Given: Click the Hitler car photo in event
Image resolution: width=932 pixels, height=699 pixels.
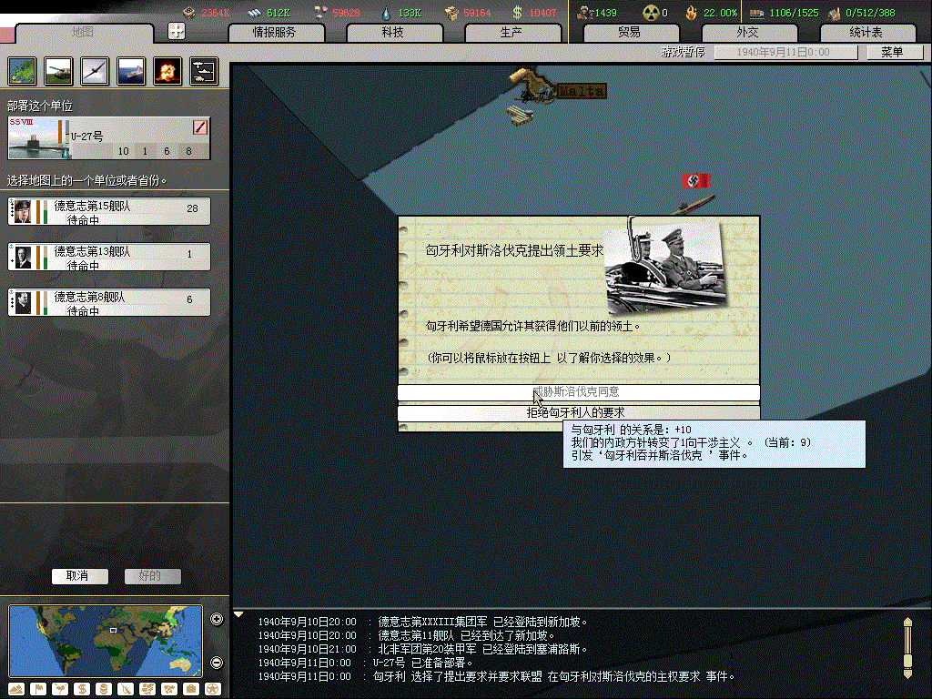Looking at the screenshot, I should click(x=664, y=268).
